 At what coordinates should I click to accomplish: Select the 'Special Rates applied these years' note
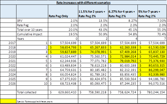coord(35,101)
